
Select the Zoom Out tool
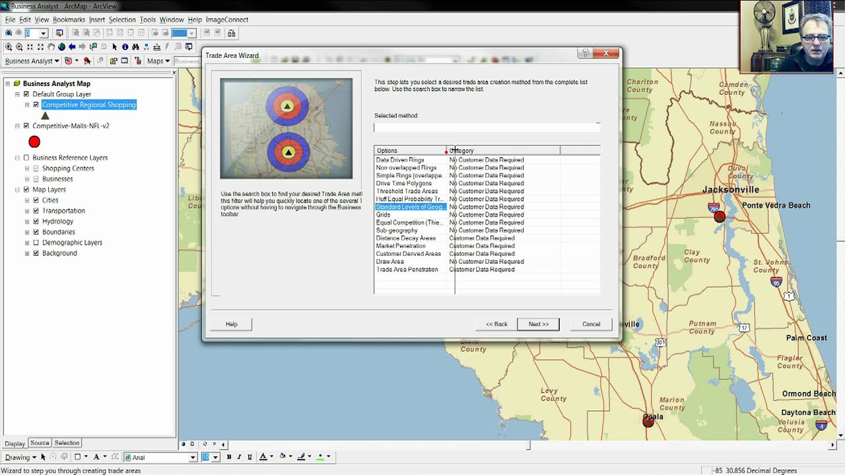pyautogui.click(x=19, y=47)
